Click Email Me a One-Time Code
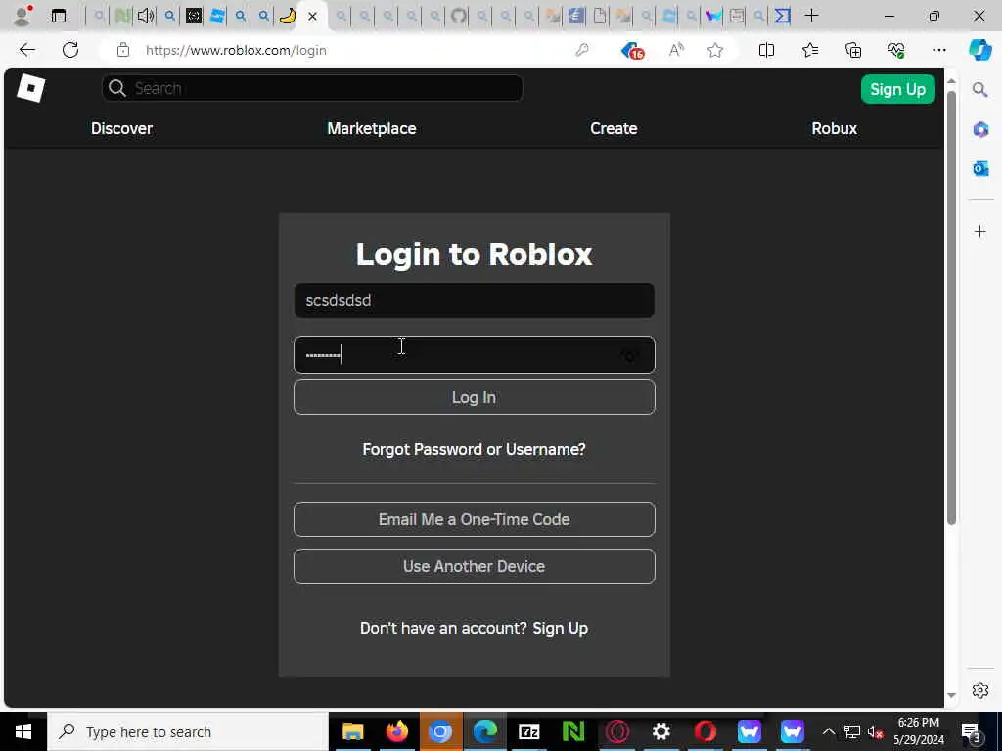The width and height of the screenshot is (1002, 751). tap(475, 519)
